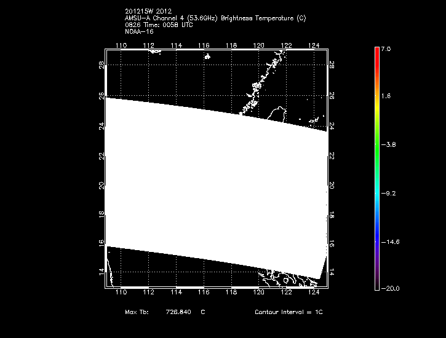
Task: Click the '28' latitude label on left axis
Action: click(x=102, y=65)
